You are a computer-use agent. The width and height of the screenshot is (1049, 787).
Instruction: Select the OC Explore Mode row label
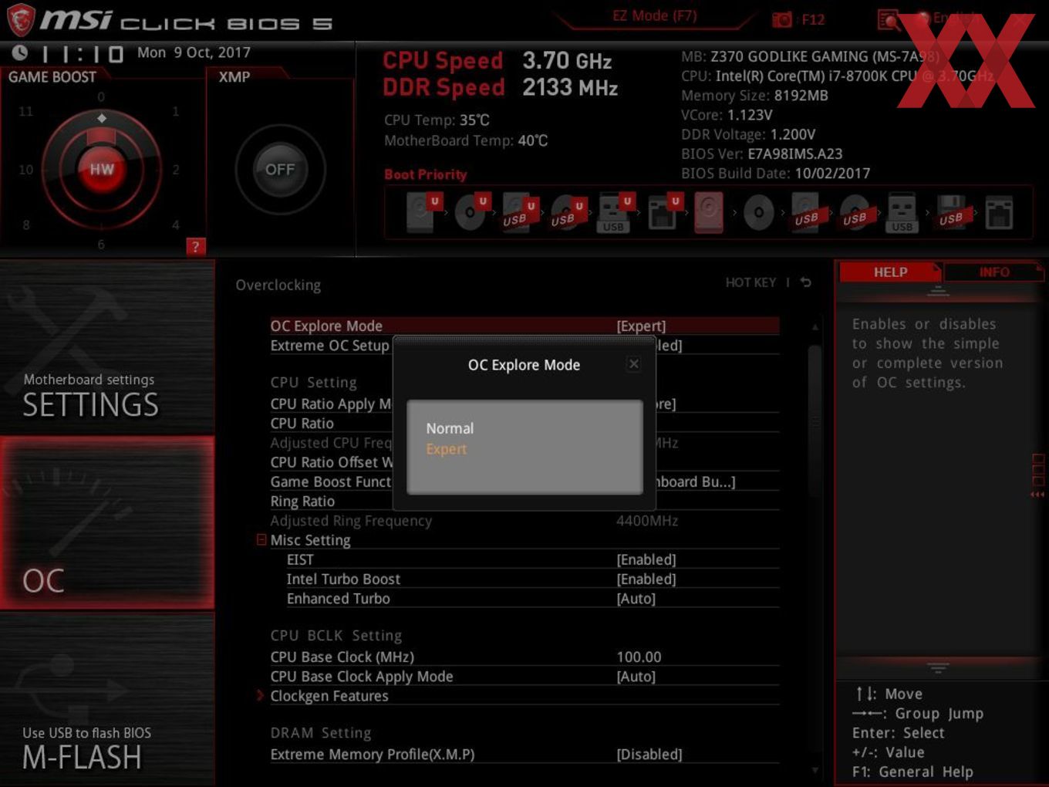326,326
